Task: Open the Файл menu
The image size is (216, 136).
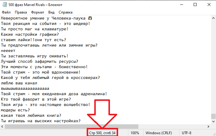Action: (x=6, y=12)
